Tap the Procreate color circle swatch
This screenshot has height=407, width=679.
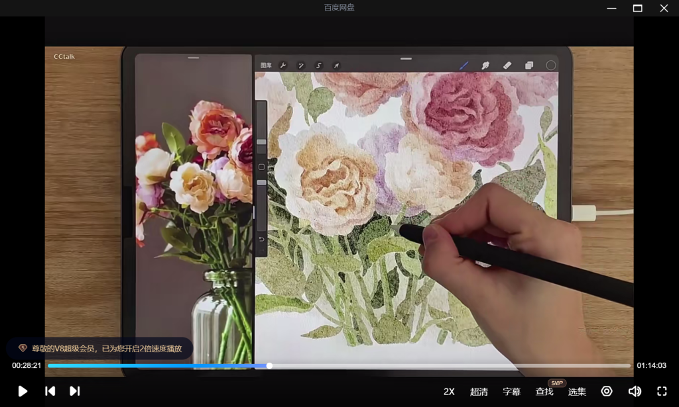click(550, 66)
